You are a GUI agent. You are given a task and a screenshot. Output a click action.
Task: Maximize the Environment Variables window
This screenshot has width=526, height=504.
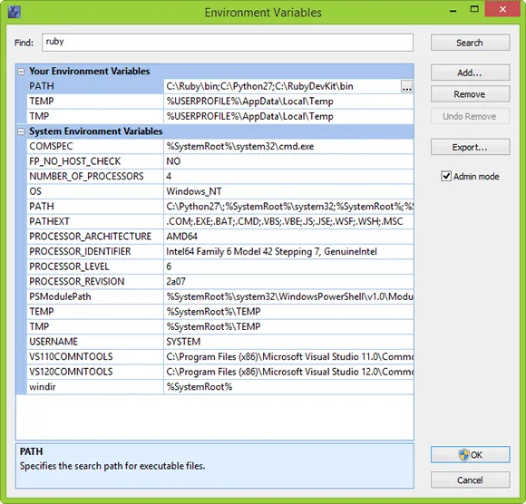pyautogui.click(x=474, y=9)
